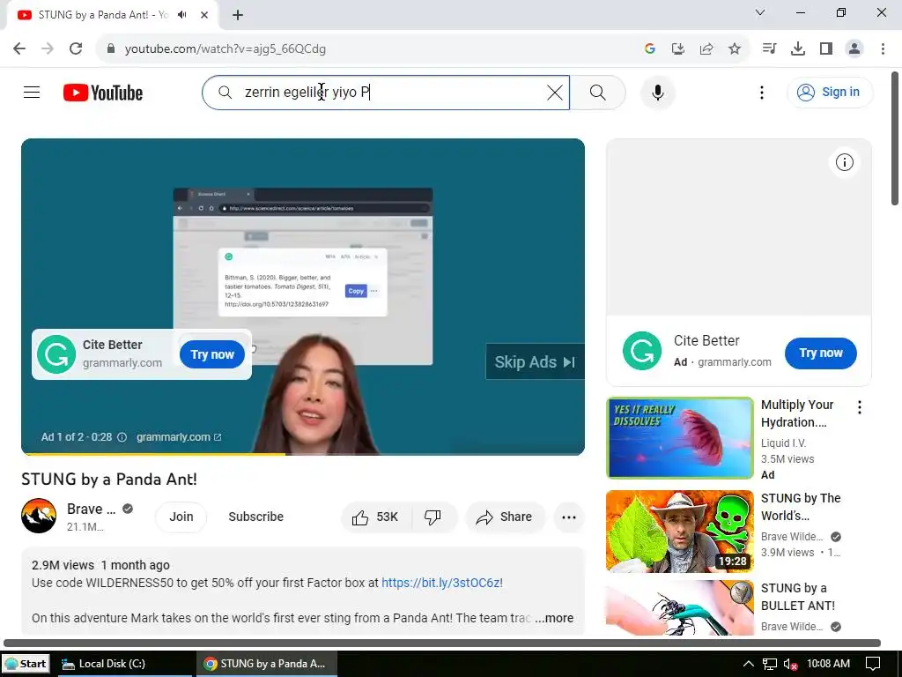
Task: Open more actions ellipsis below video
Action: pos(569,517)
